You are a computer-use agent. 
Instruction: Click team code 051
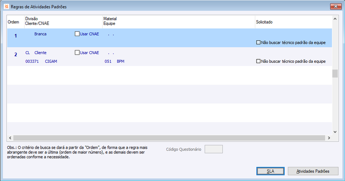point(108,61)
